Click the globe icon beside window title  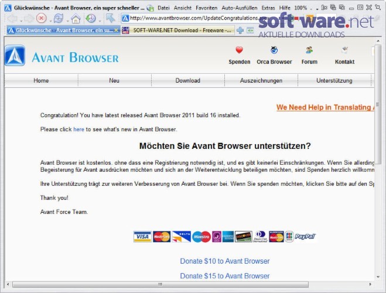pyautogui.click(x=150, y=8)
